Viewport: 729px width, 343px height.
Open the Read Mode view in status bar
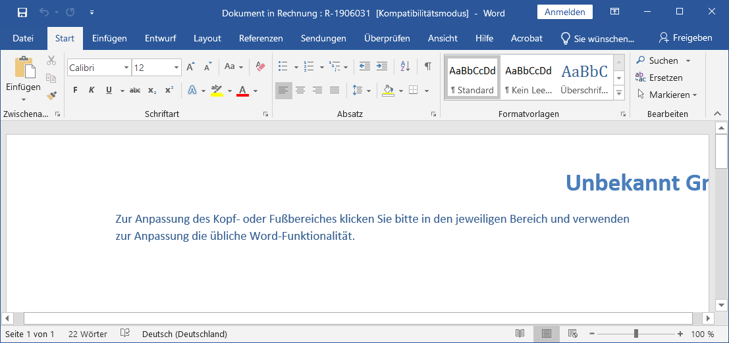(x=520, y=334)
